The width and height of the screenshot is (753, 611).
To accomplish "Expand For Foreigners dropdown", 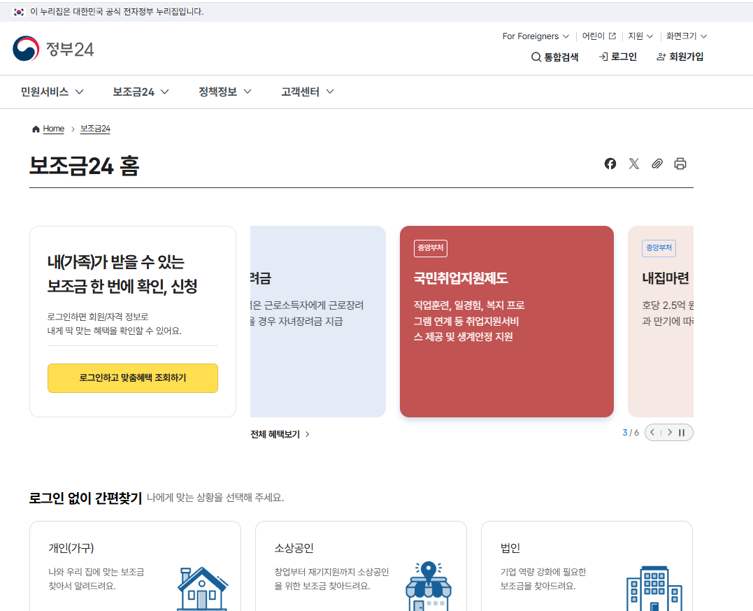I will pyautogui.click(x=536, y=36).
